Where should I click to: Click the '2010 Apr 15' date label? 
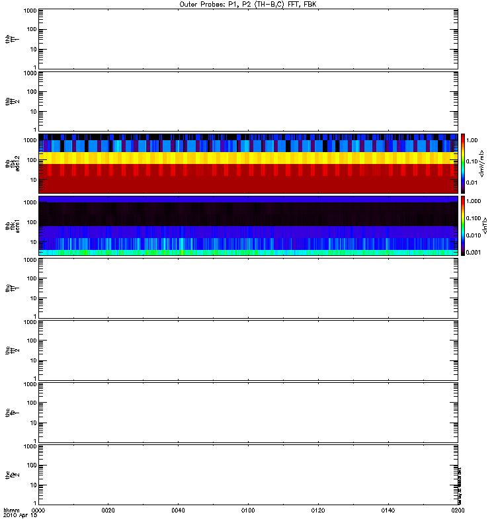point(21,516)
